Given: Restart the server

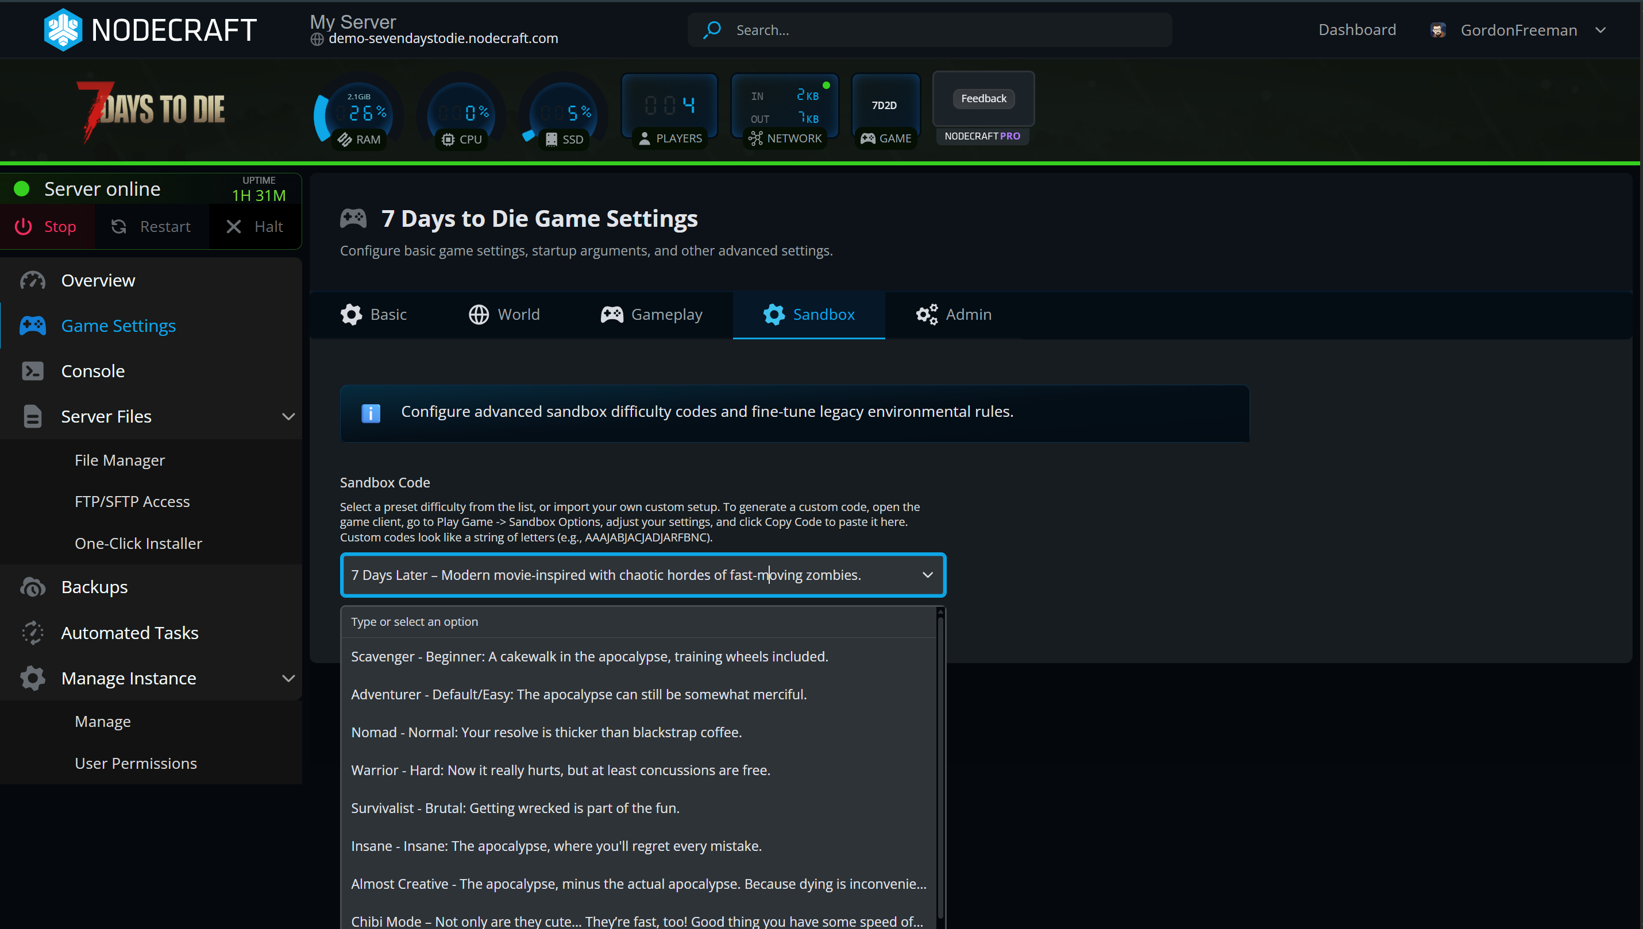Looking at the screenshot, I should point(151,226).
